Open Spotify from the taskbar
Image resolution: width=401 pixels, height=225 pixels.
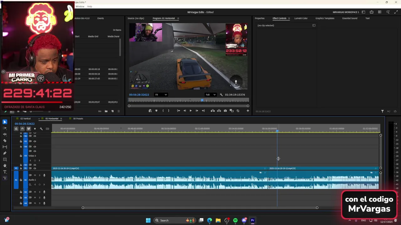(235, 220)
